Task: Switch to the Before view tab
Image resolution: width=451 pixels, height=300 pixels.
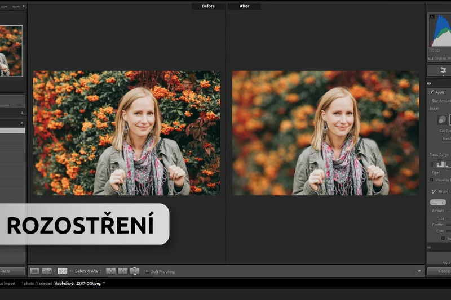Action: [x=208, y=6]
